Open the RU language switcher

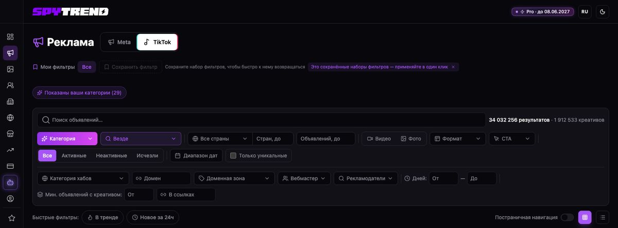[585, 11]
